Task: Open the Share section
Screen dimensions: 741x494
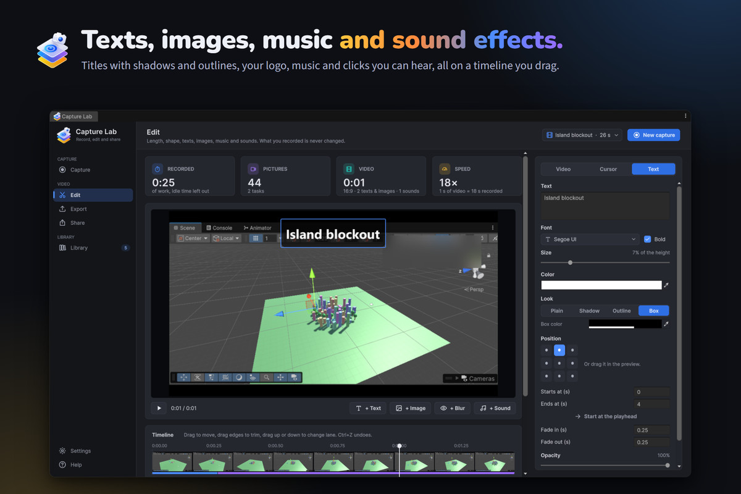Action: tap(93, 223)
